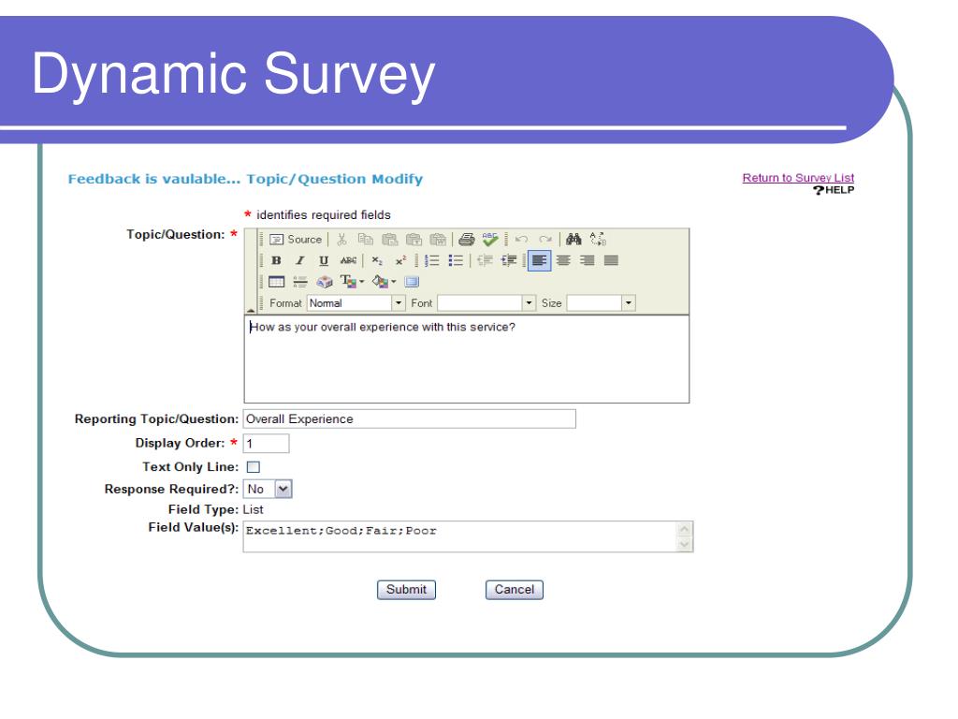Click the Cancel button
This screenshot has width=958, height=719.
[x=515, y=590]
